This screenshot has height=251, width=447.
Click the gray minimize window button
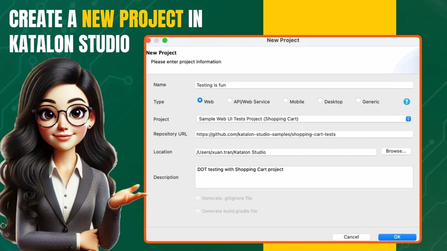pyautogui.click(x=156, y=41)
